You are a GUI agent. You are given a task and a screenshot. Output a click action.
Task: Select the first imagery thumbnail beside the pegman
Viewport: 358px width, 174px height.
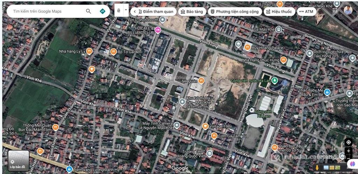326,168
